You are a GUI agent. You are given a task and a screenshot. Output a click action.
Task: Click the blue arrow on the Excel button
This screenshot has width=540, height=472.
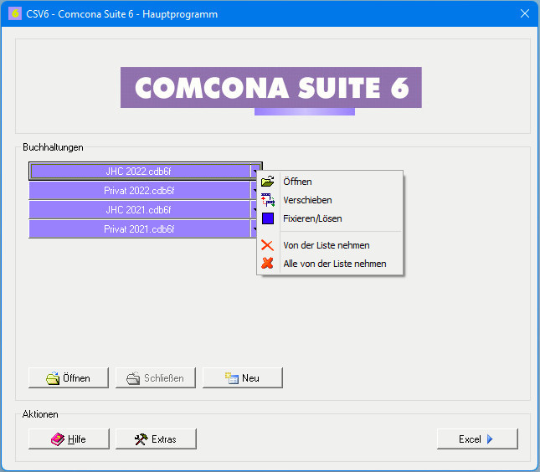click(x=490, y=439)
